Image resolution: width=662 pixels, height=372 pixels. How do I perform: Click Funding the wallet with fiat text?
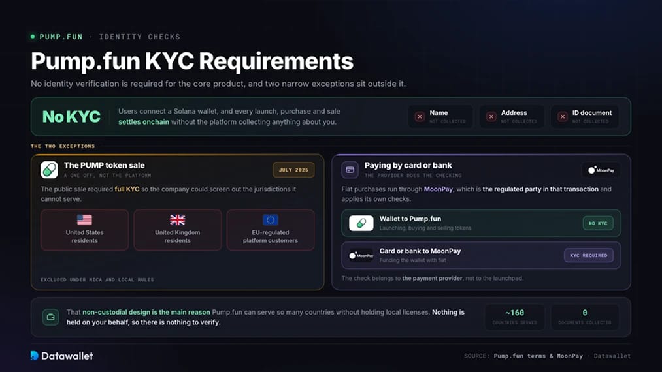click(412, 260)
